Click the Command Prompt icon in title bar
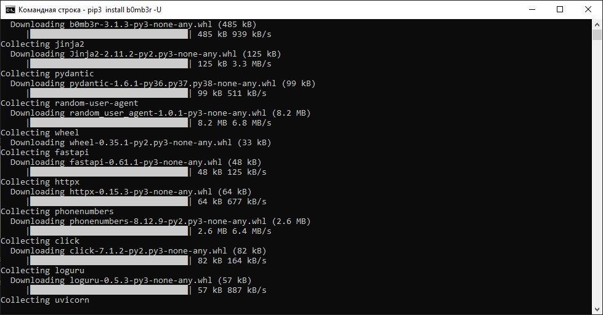 10,9
